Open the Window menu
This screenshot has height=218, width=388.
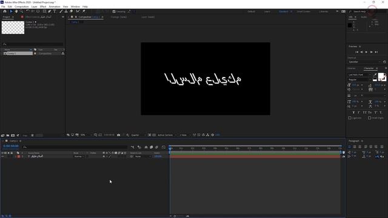[75, 7]
